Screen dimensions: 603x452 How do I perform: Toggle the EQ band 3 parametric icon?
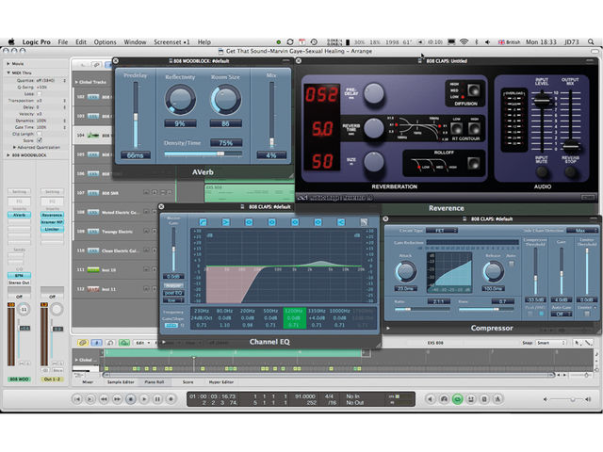pyautogui.click(x=249, y=222)
